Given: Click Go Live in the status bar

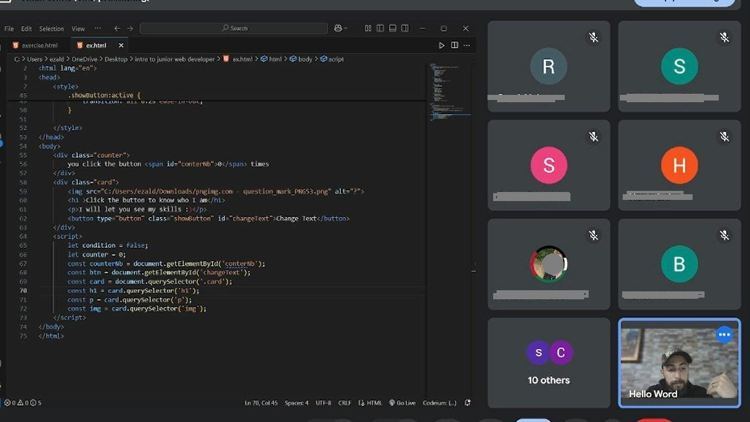Looking at the screenshot, I should pyautogui.click(x=402, y=403).
